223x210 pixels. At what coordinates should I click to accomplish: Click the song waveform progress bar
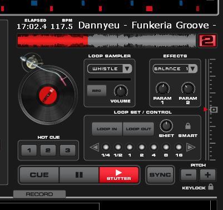coord(107,41)
